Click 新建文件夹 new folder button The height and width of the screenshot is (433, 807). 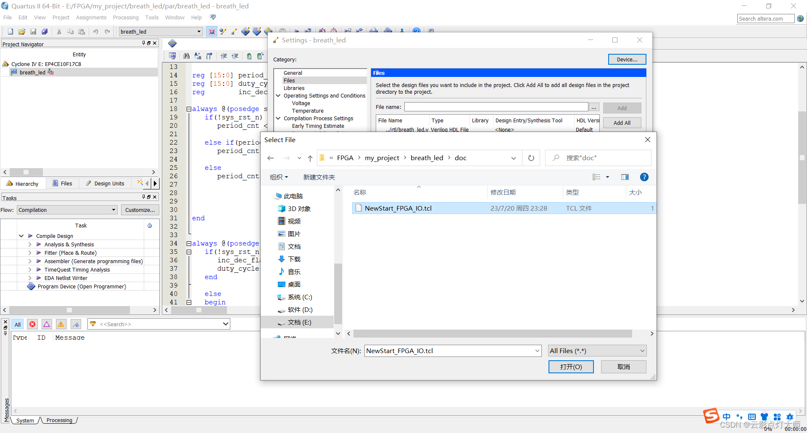pos(319,177)
